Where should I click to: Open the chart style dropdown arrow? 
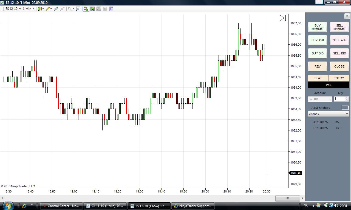click(43, 9)
